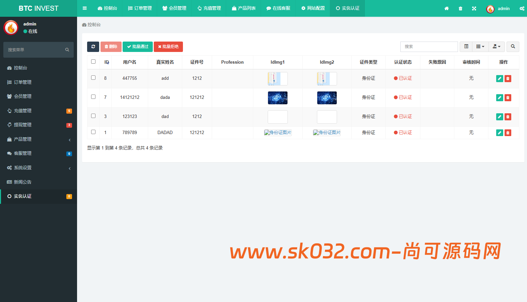This screenshot has width=527, height=302.
Task: Open settings gears icon at top right
Action: point(522,8)
